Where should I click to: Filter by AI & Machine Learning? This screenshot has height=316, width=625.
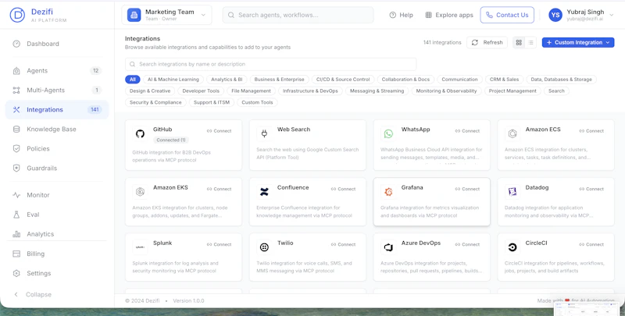(173, 80)
